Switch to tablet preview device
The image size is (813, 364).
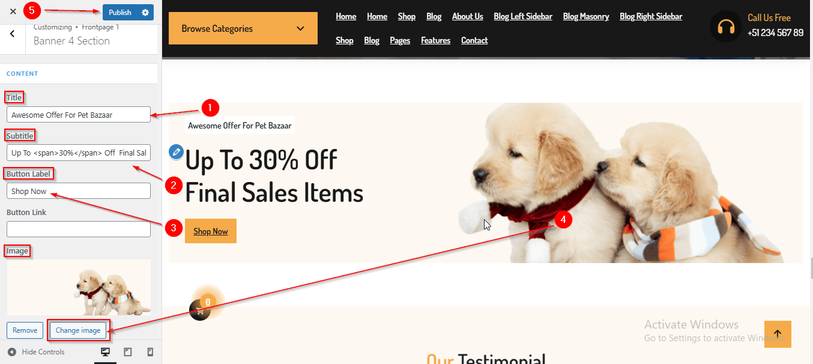128,352
